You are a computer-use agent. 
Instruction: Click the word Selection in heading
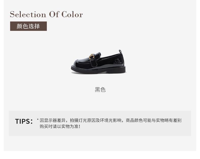coord(28,14)
